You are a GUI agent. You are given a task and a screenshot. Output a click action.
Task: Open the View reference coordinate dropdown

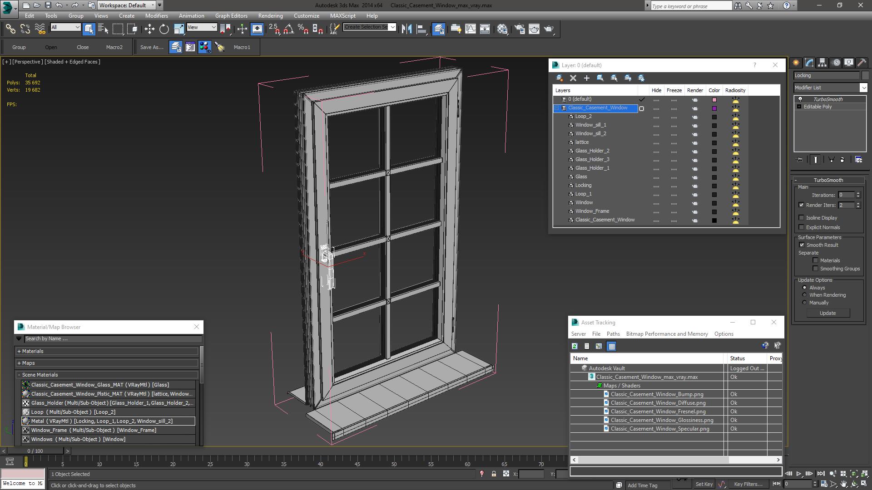click(202, 27)
